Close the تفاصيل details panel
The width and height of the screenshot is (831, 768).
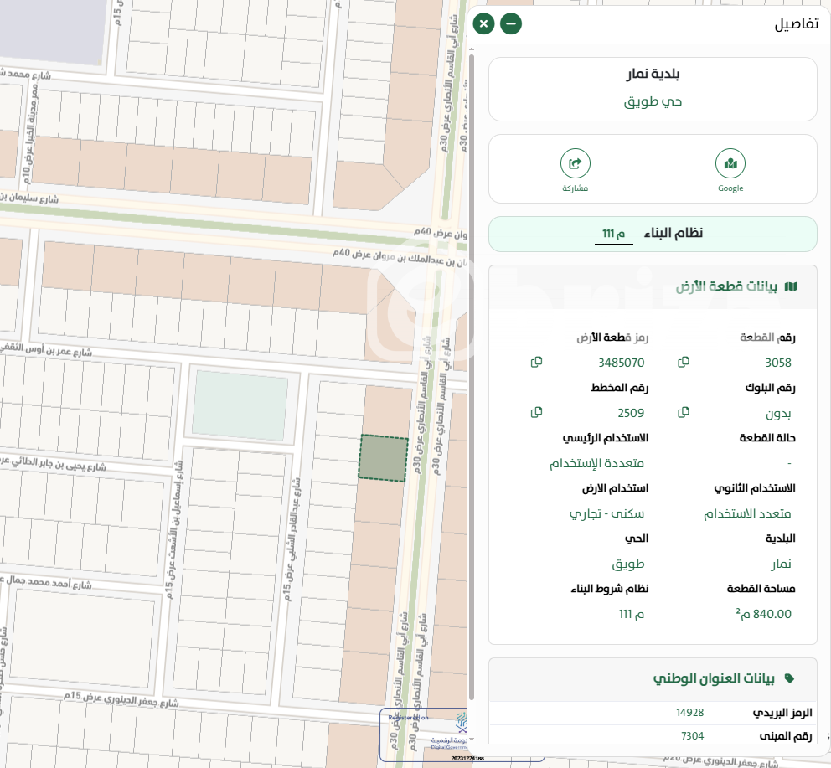click(483, 23)
